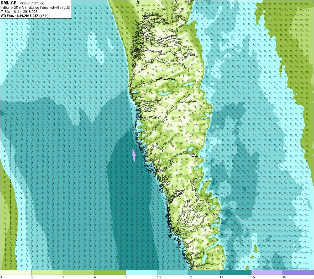This screenshot has width=314, height=279.
Task: Click the 'IT: Fös. 16. 11. 2018 00Z' line
Action: 19,12
